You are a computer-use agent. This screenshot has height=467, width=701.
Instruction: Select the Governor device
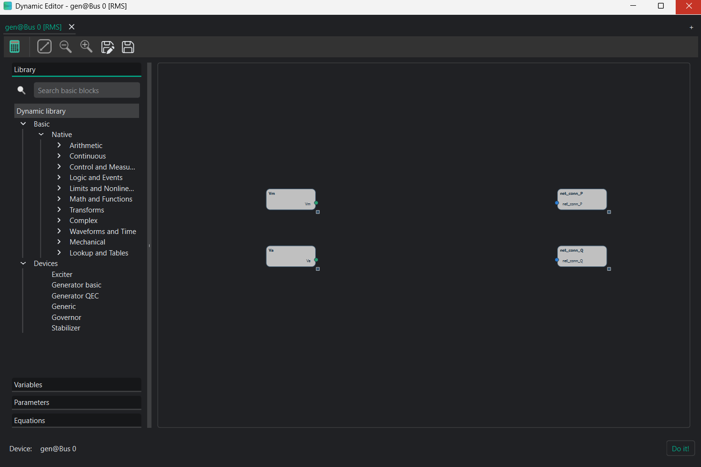click(x=66, y=317)
